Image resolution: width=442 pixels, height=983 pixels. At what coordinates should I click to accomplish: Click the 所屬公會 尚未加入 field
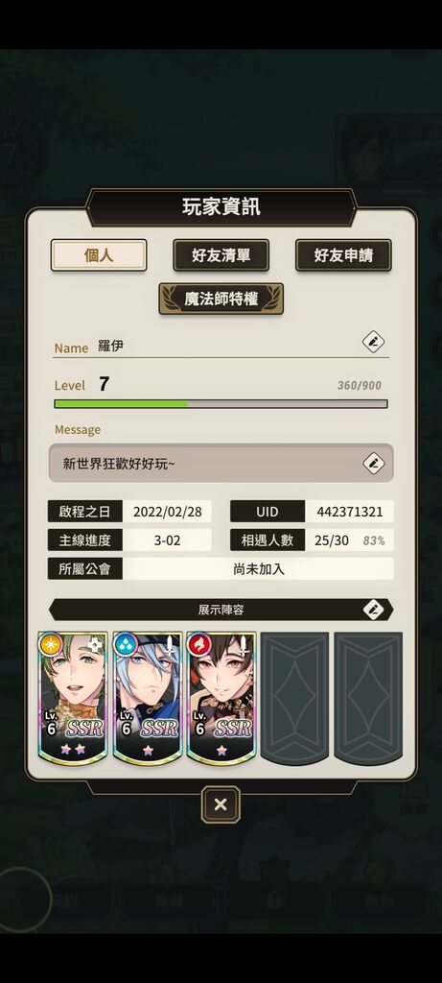[221, 568]
